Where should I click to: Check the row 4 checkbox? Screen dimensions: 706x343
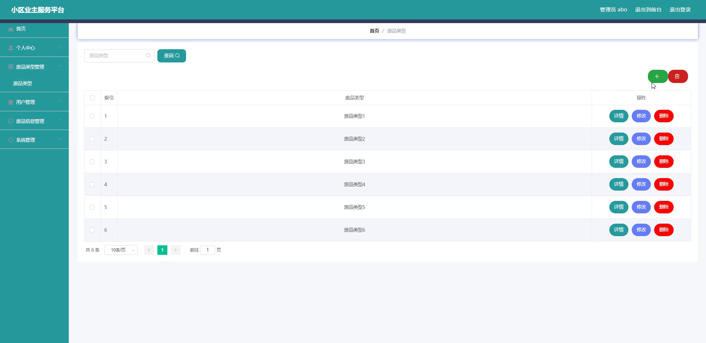click(x=92, y=184)
